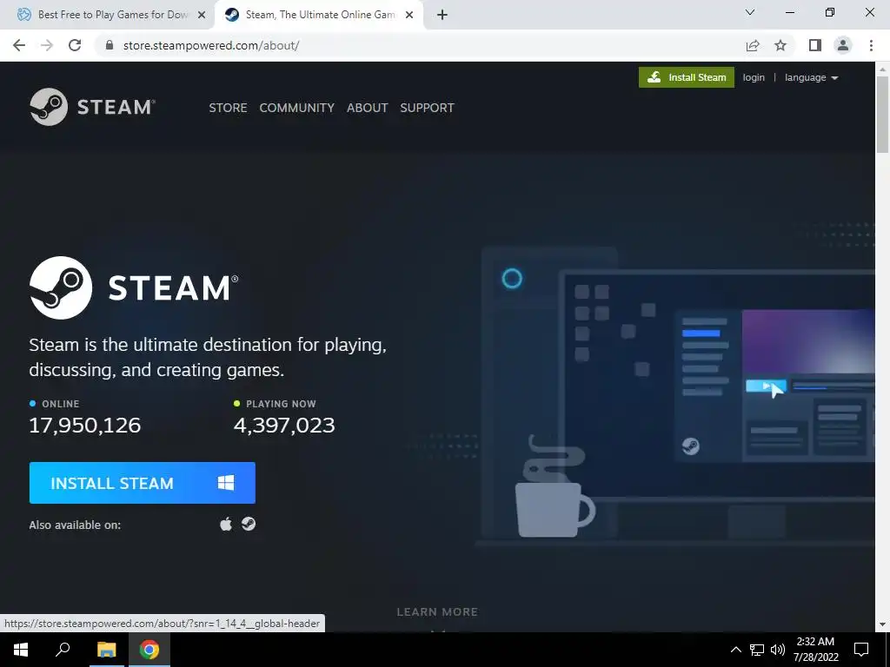Viewport: 890px width, 667px height.
Task: Open the Chrome three-dot menu
Action: point(871,45)
